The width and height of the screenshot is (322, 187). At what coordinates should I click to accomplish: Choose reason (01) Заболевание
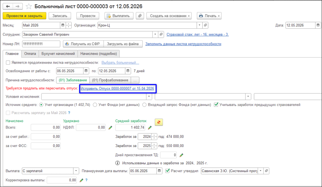(x=73, y=80)
